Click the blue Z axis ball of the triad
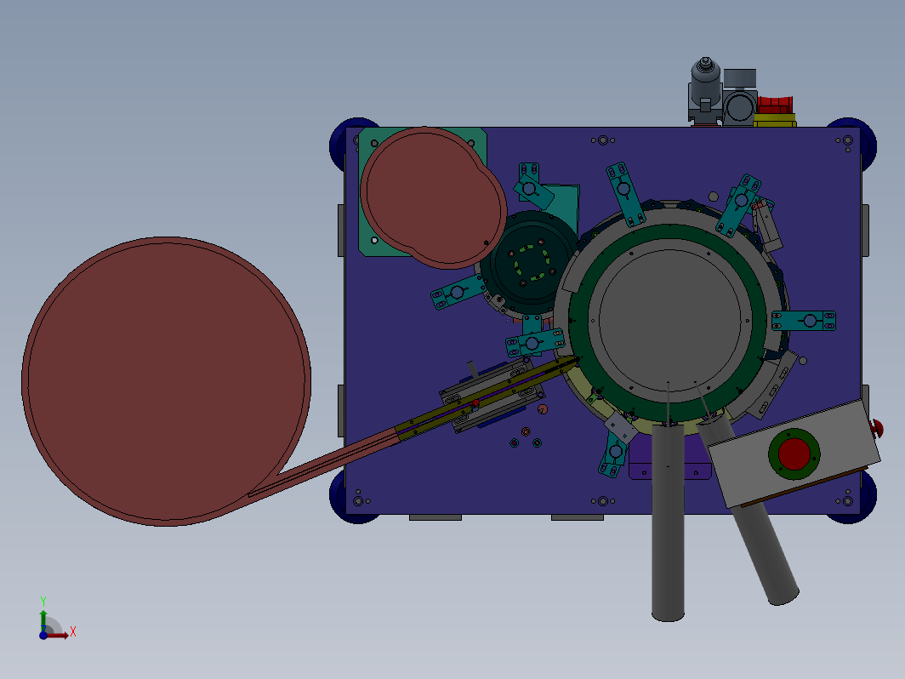905x679 pixels. click(43, 635)
